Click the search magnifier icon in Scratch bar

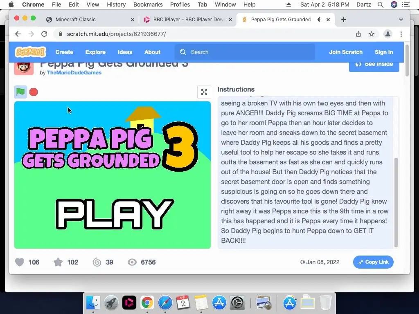coord(183,52)
